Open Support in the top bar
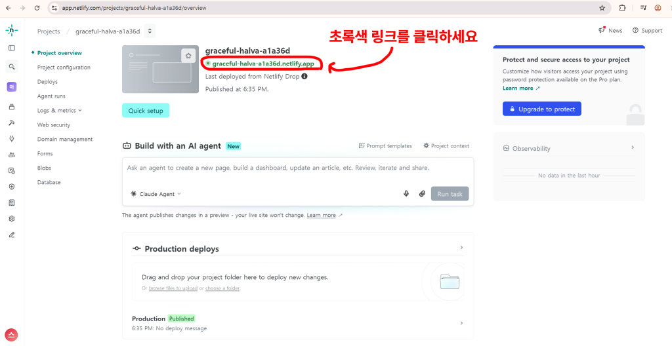 pyautogui.click(x=647, y=30)
